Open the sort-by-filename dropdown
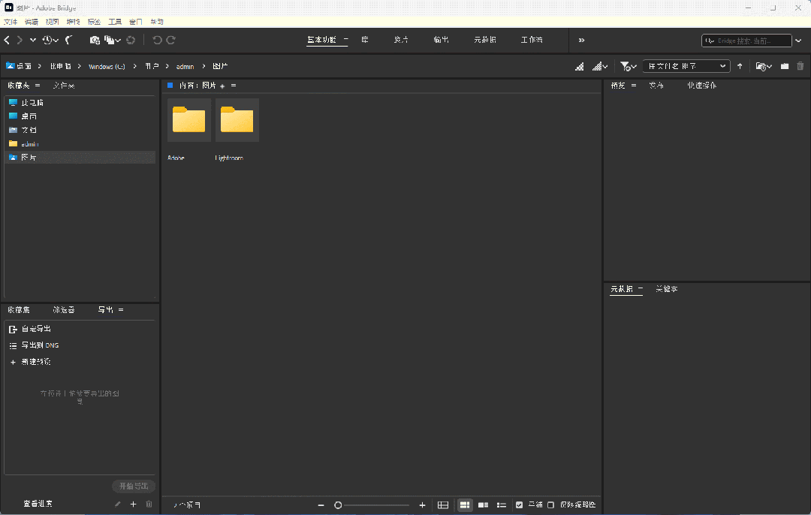 tap(685, 66)
